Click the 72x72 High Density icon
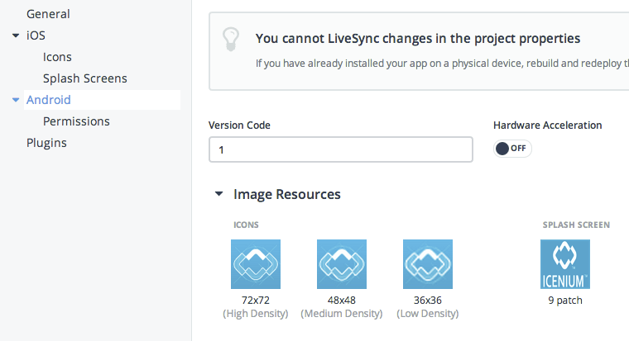 pyautogui.click(x=256, y=264)
